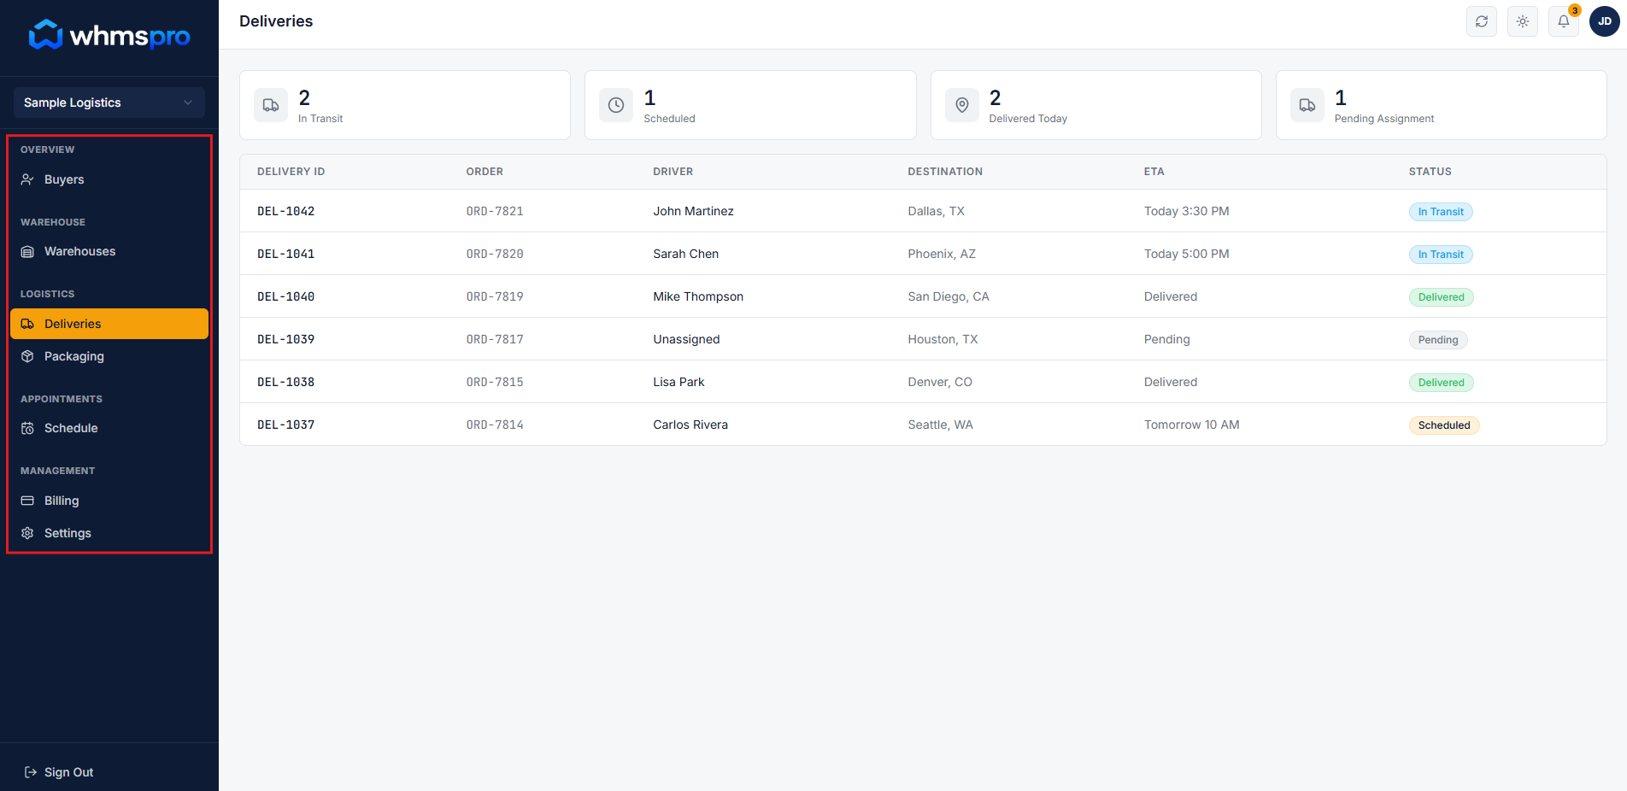Screen dimensions: 1627x791
Task: Click the Delivered Today label
Action: (x=1028, y=119)
